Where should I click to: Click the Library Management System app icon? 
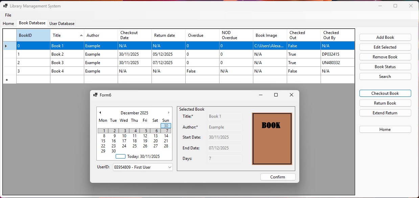(5, 6)
